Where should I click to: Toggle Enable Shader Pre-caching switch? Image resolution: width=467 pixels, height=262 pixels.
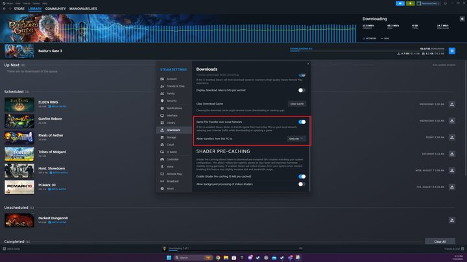302,177
